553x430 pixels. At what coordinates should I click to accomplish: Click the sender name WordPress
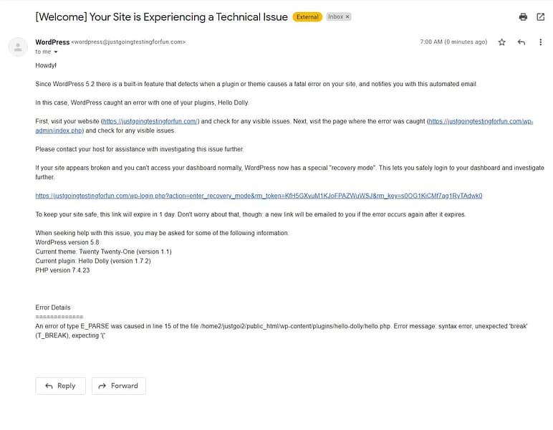(x=52, y=42)
